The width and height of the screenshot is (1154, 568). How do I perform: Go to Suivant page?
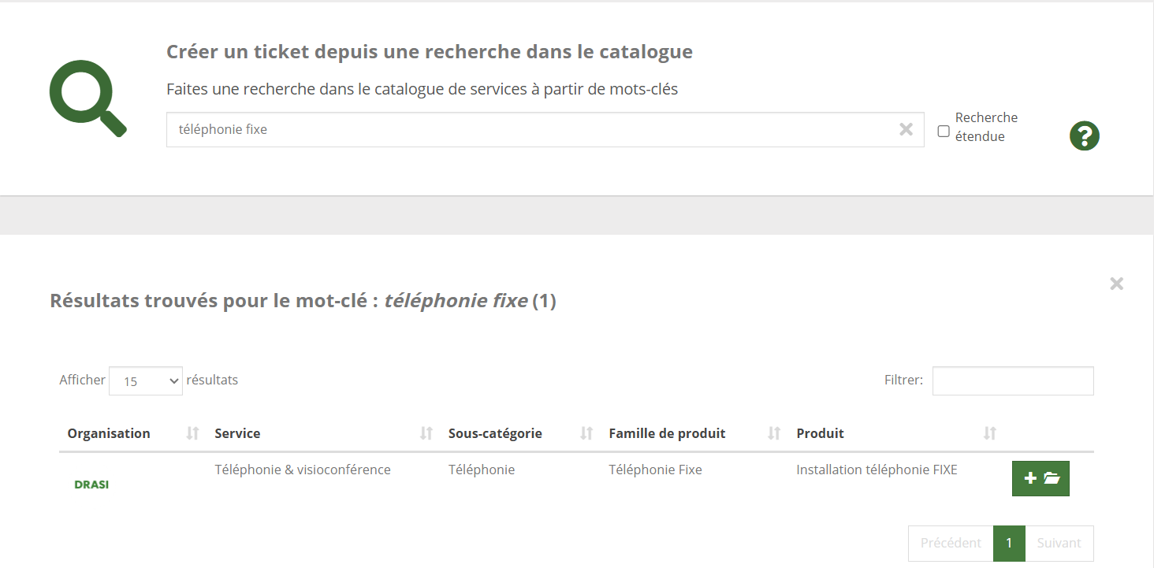click(1059, 543)
